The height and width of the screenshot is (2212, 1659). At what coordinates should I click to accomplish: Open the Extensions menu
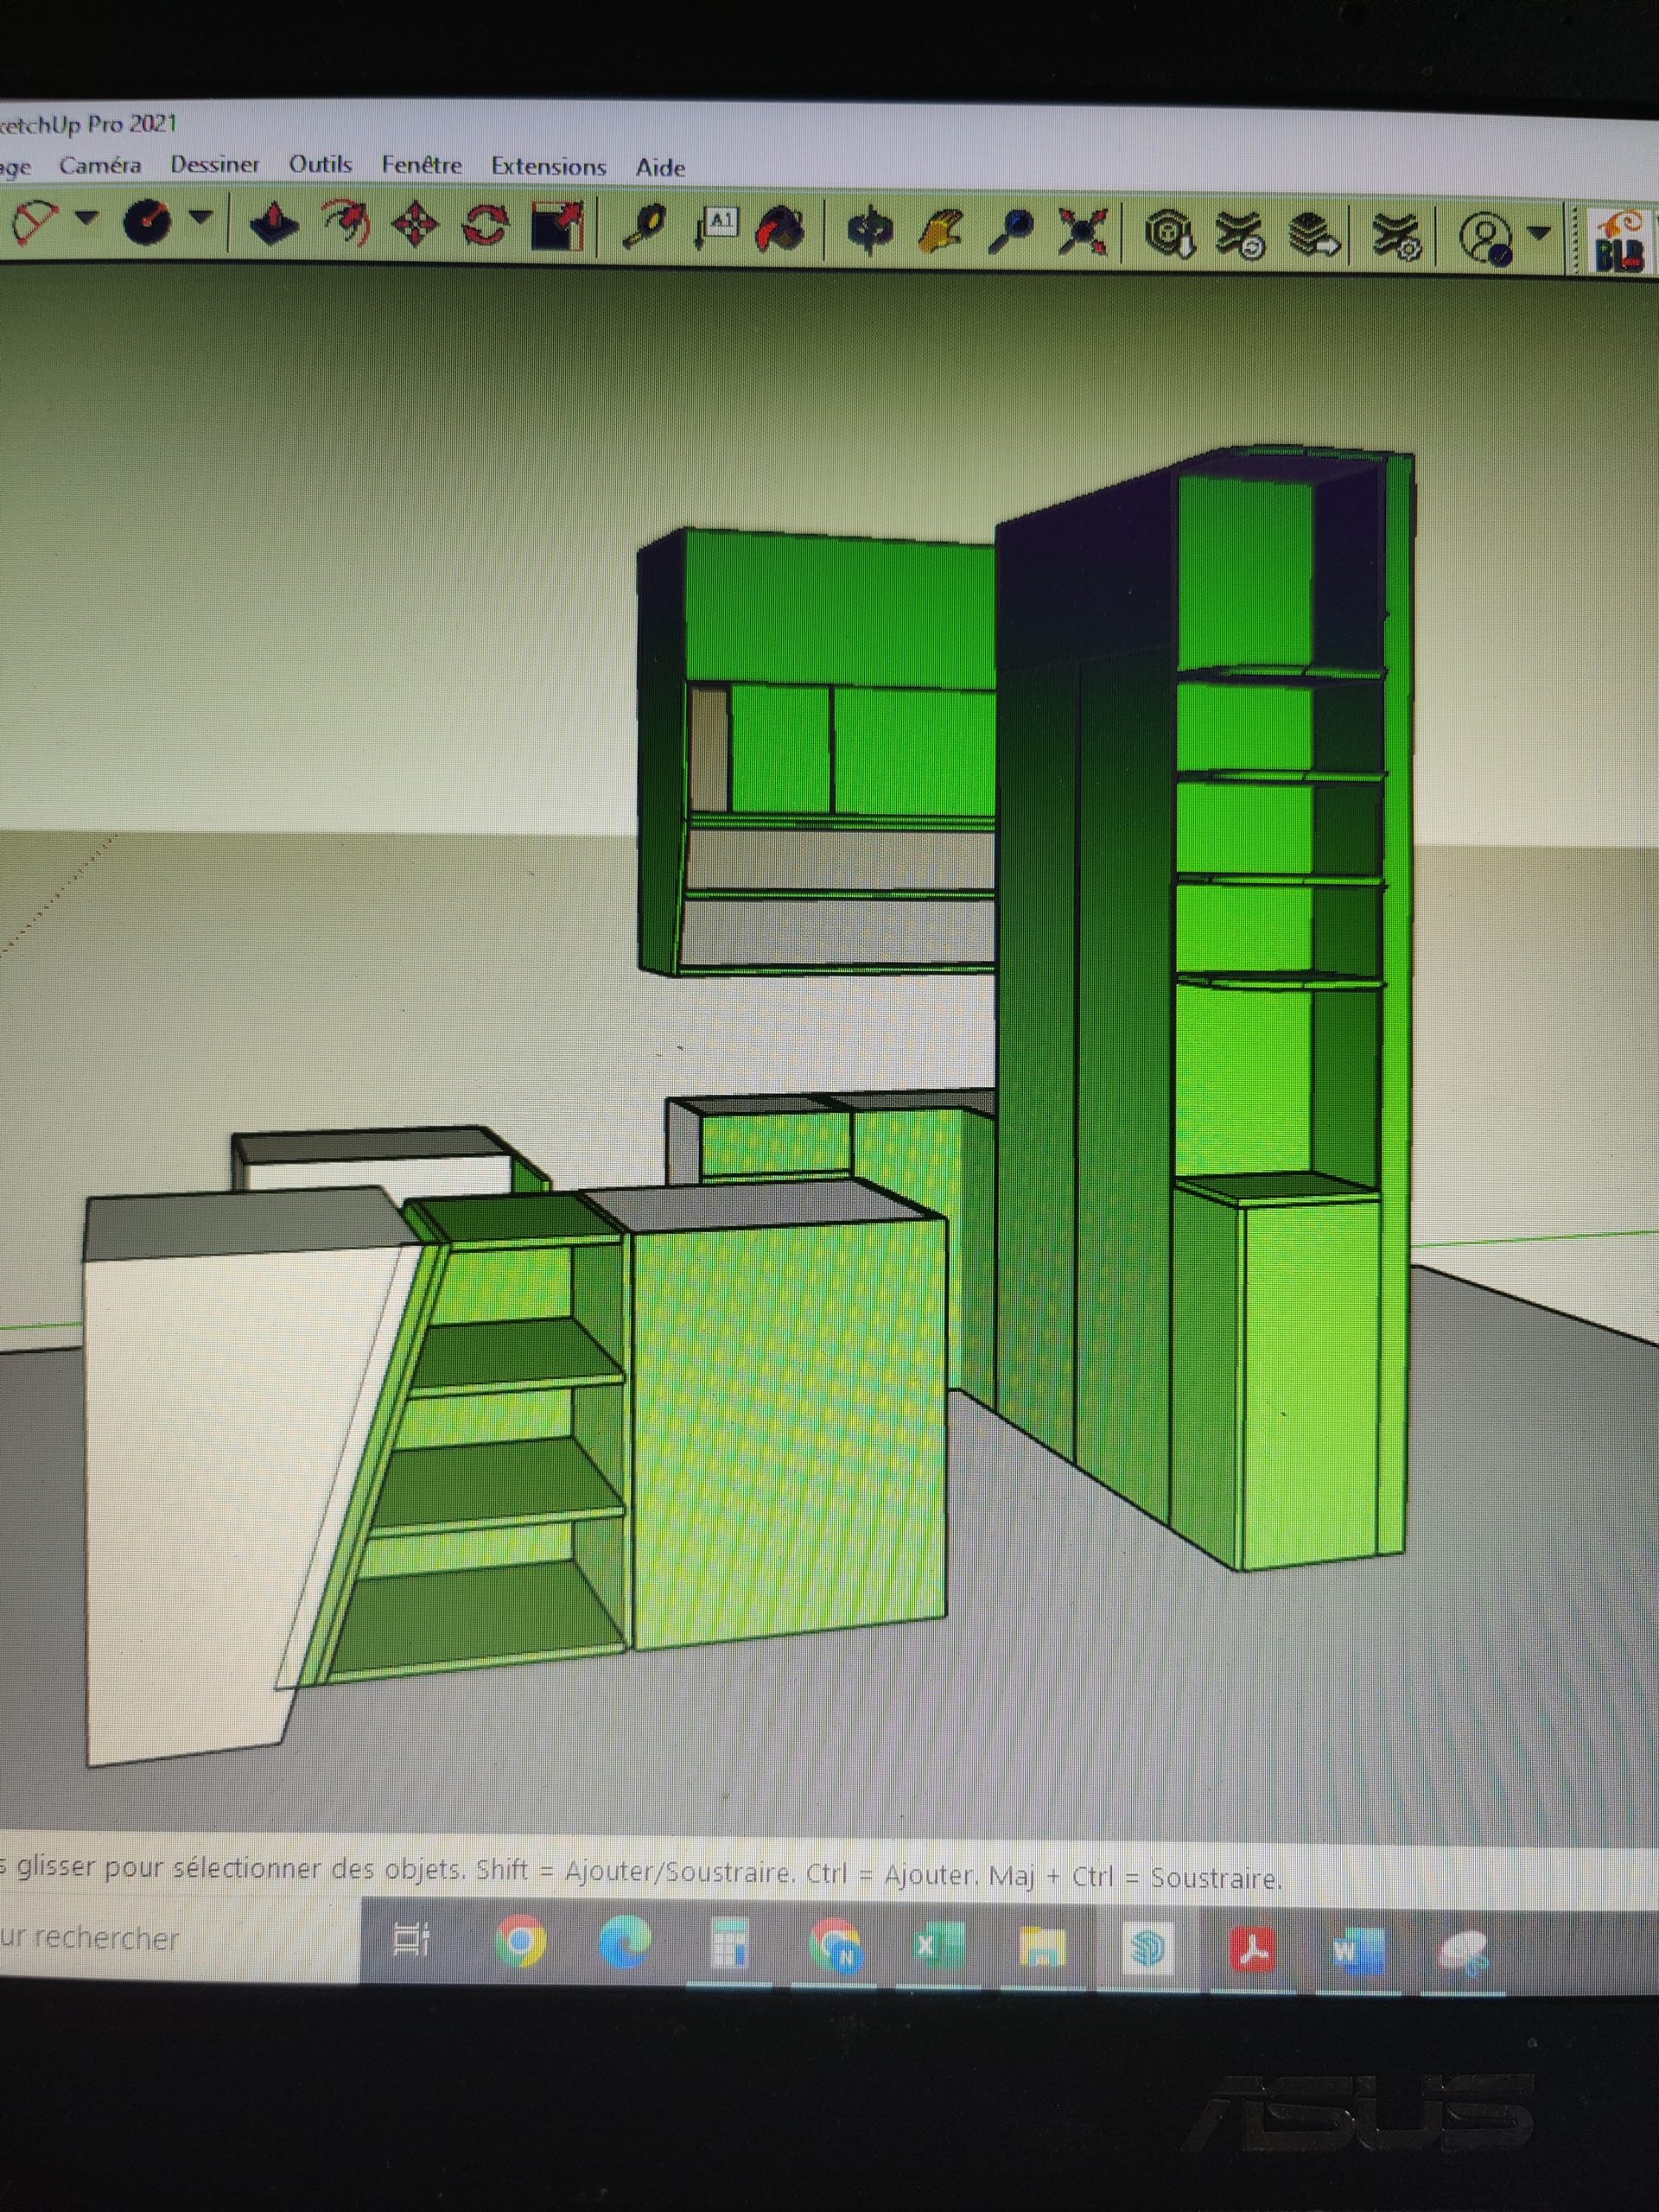[548, 167]
